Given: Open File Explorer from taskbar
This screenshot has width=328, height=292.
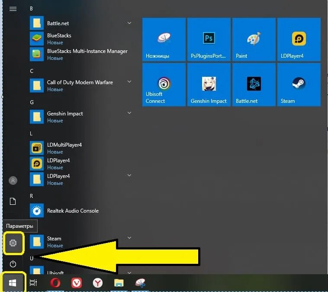Looking at the screenshot, I should (x=119, y=283).
